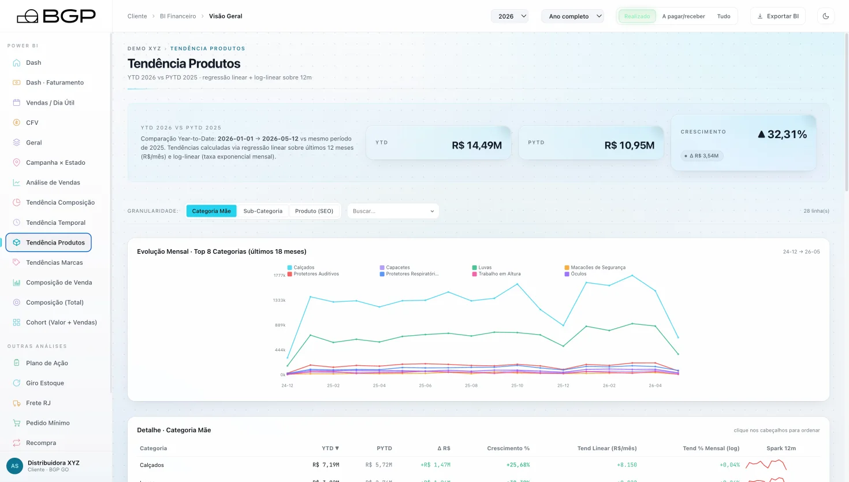The height and width of the screenshot is (482, 849).
Task: Select the A pagar/receber view toggle
Action: coord(683,16)
